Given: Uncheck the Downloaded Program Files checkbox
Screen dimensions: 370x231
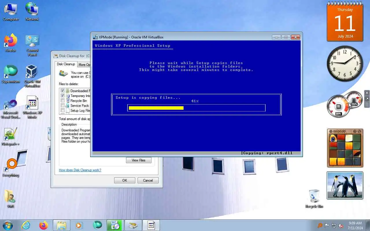Looking at the screenshot, I should point(62,91).
